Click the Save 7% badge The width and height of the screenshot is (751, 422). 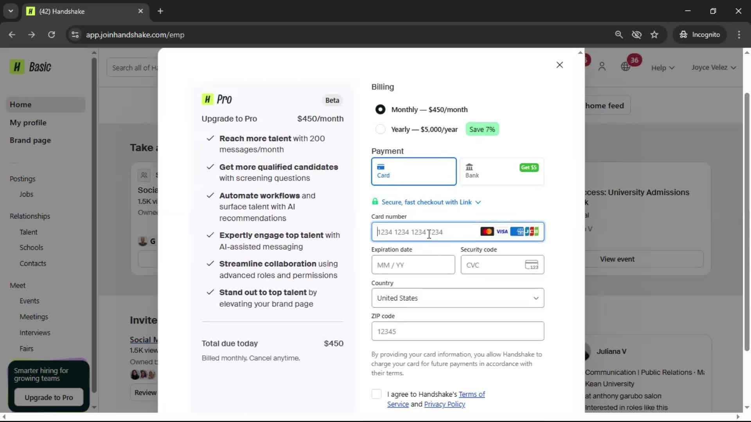482,129
